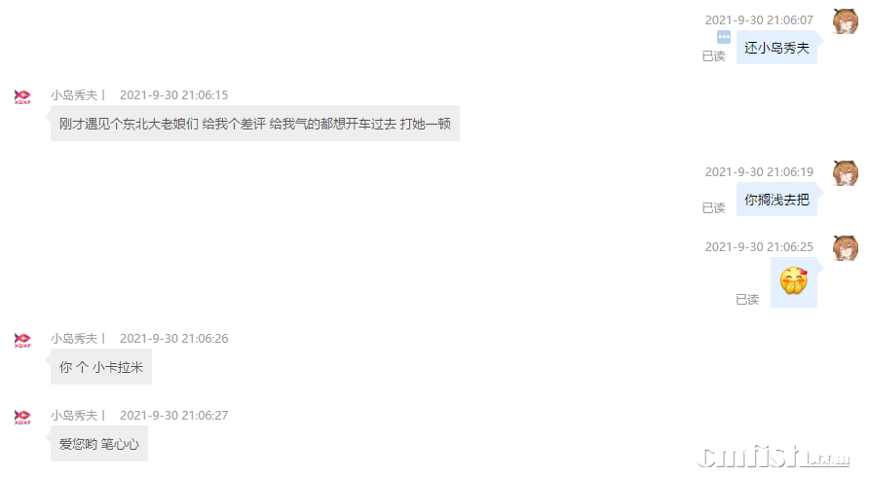Click the timestamp 2021-9-30 21:06:19
869x478 pixels.
point(759,171)
